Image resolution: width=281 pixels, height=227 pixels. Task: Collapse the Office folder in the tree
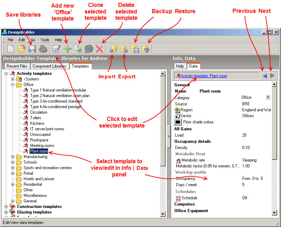(13, 85)
